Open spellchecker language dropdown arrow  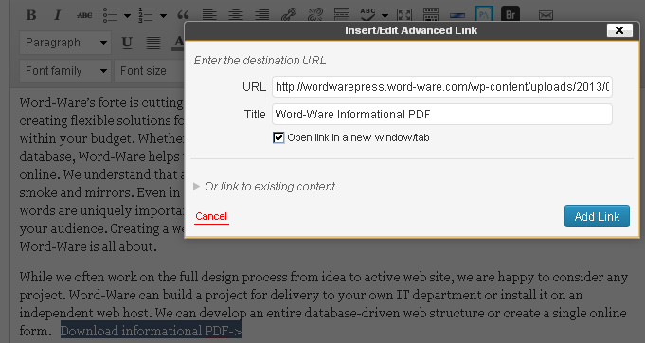pyautogui.click(x=385, y=15)
